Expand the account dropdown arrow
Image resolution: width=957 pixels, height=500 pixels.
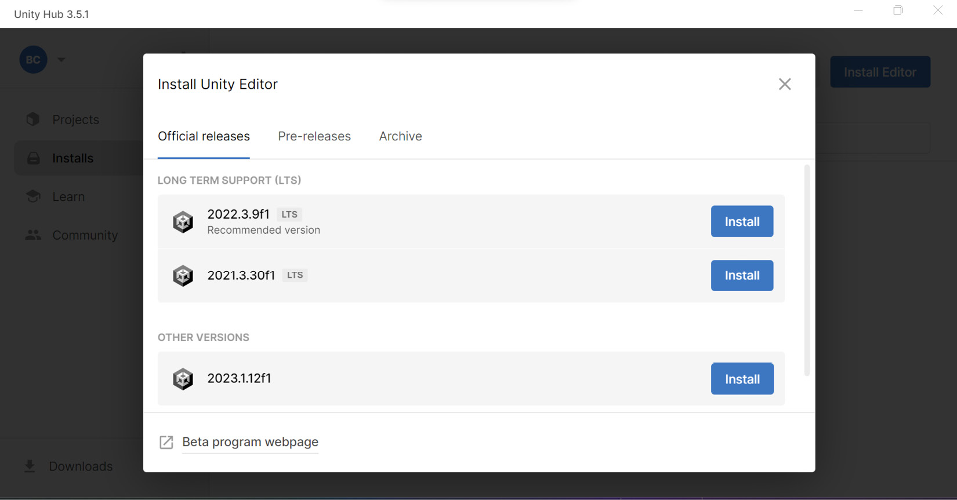61,59
